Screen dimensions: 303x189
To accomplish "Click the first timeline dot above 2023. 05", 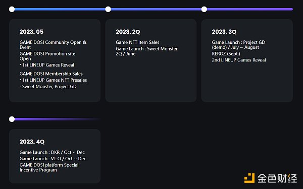I will pos(12,9).
